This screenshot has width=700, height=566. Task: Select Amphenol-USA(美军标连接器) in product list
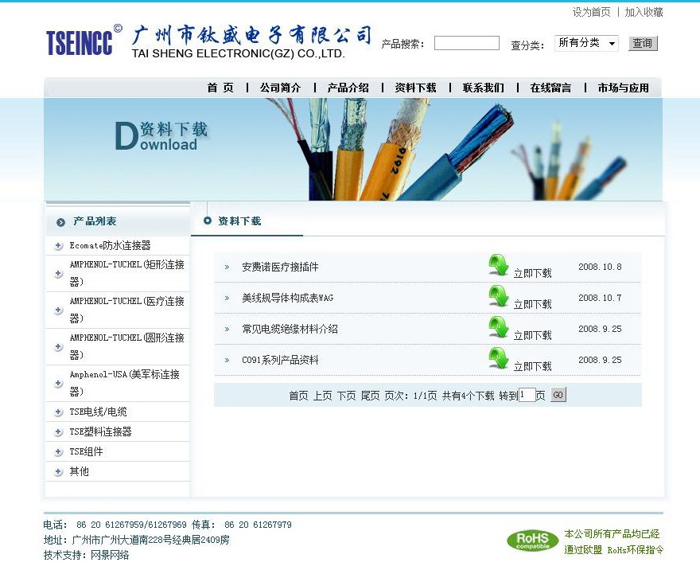pos(125,383)
